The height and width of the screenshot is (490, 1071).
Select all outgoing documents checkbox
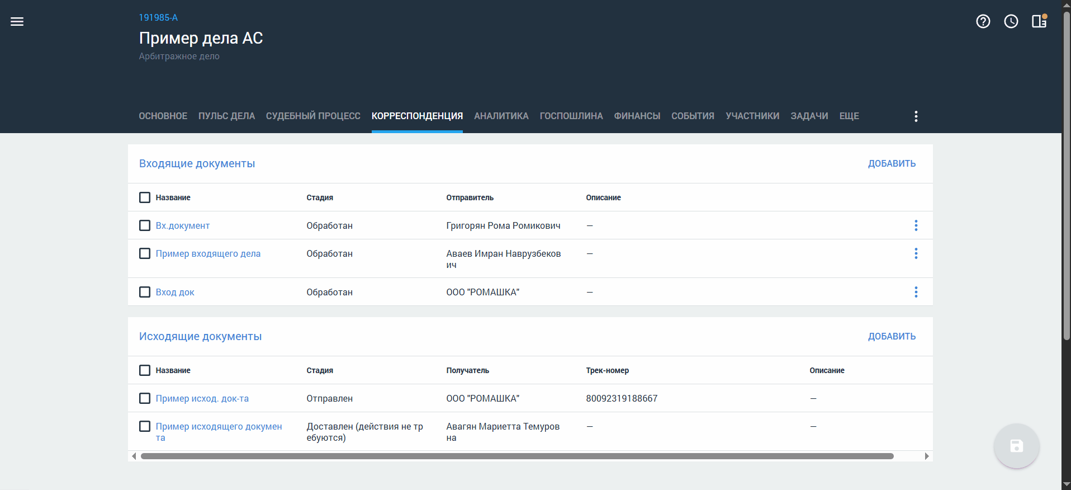[145, 370]
